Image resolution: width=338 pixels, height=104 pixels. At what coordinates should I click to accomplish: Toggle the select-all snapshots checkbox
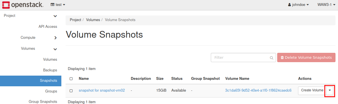click(71, 79)
